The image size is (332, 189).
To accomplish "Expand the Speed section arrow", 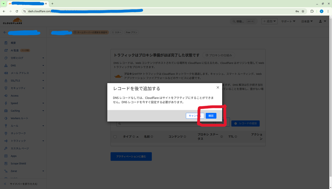I will tap(43, 103).
